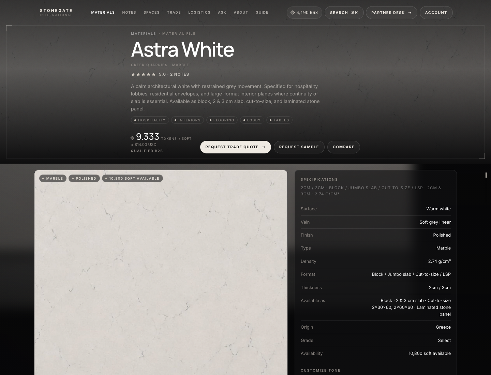Click the 10,800 SQFT Available image chip
Viewport: 491px width, 375px height.
coord(132,178)
